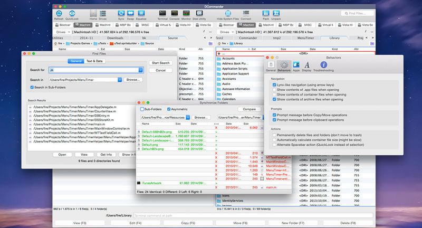Disable Search in Sub-Folders checkbox

click(32, 87)
